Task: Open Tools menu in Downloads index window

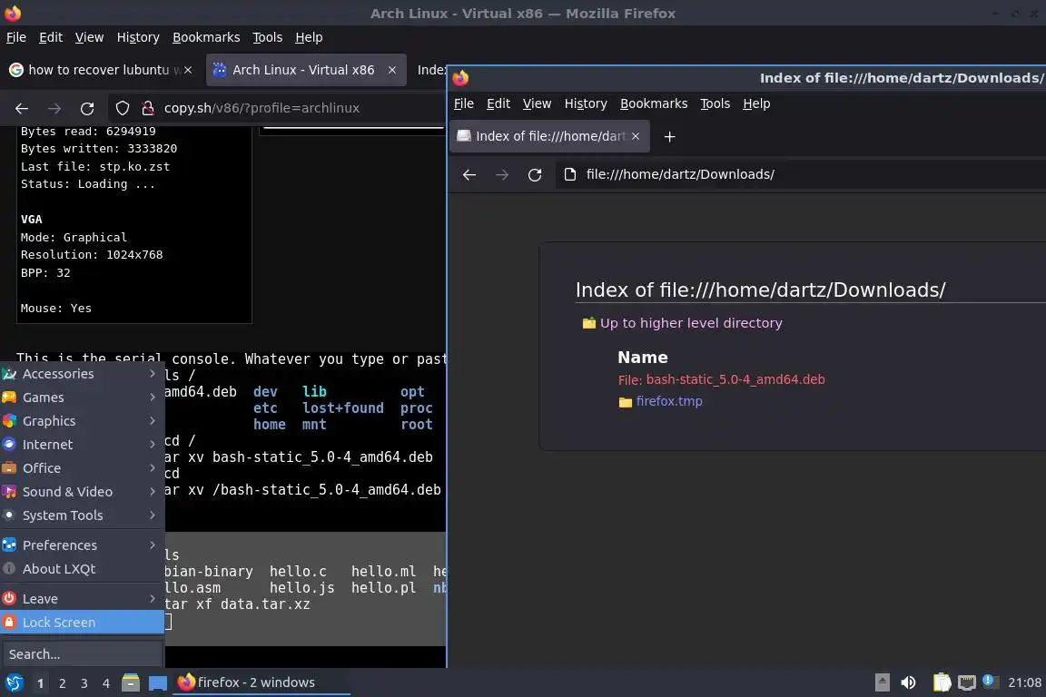Action: 715,103
